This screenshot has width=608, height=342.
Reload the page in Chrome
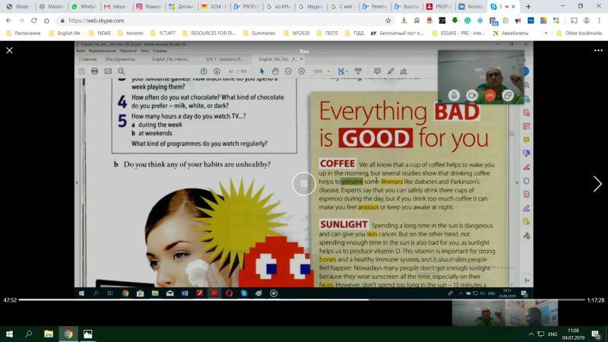35,21
